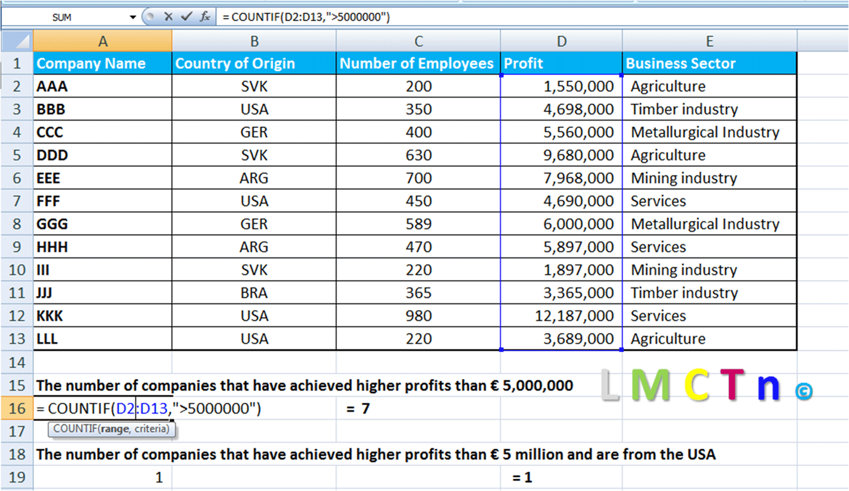Select cell containing AAA

[x=102, y=86]
